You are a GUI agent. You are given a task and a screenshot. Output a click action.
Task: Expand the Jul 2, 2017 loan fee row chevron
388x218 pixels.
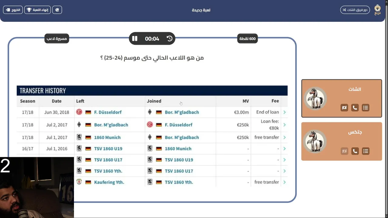point(284,125)
